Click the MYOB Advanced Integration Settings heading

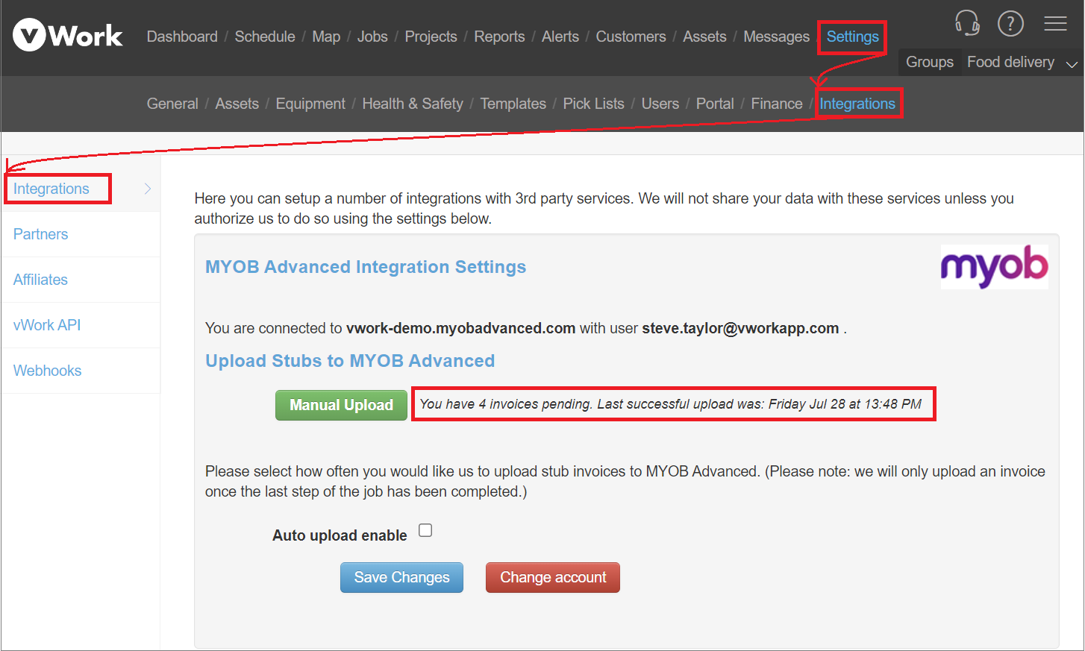click(366, 267)
